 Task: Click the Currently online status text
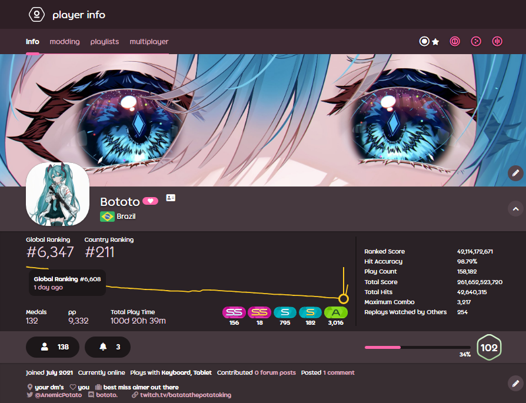point(101,372)
